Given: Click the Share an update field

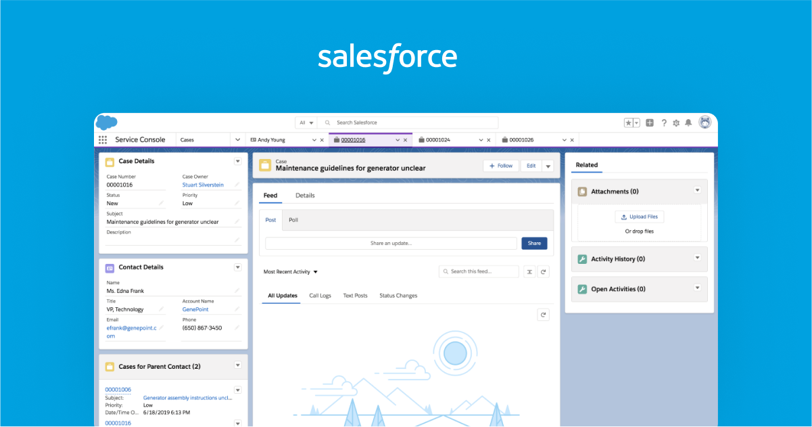Looking at the screenshot, I should (391, 243).
